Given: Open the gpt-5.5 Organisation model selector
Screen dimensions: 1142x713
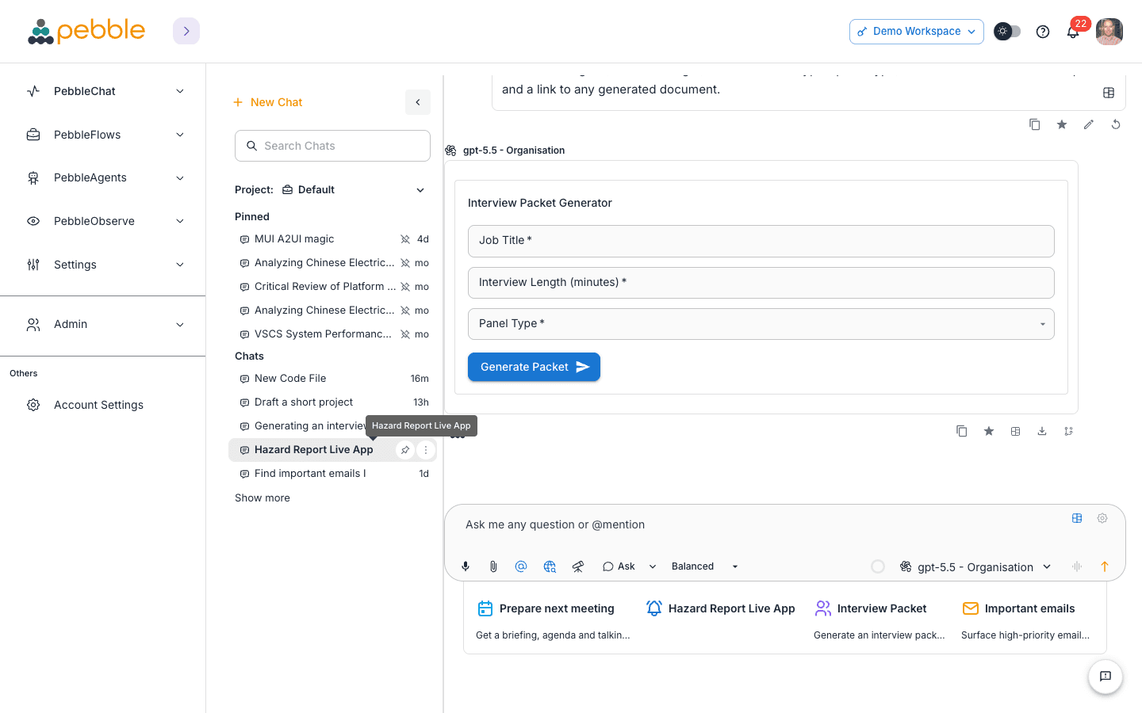Looking at the screenshot, I should tap(975, 567).
